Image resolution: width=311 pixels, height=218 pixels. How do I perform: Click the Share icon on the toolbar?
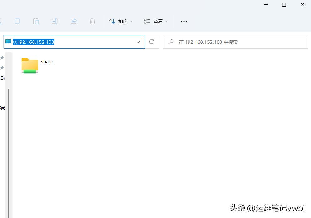pos(74,21)
